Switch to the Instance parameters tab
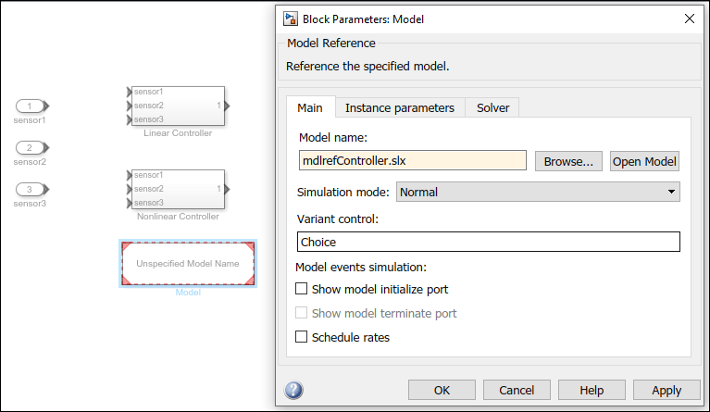The image size is (710, 412). (x=399, y=107)
